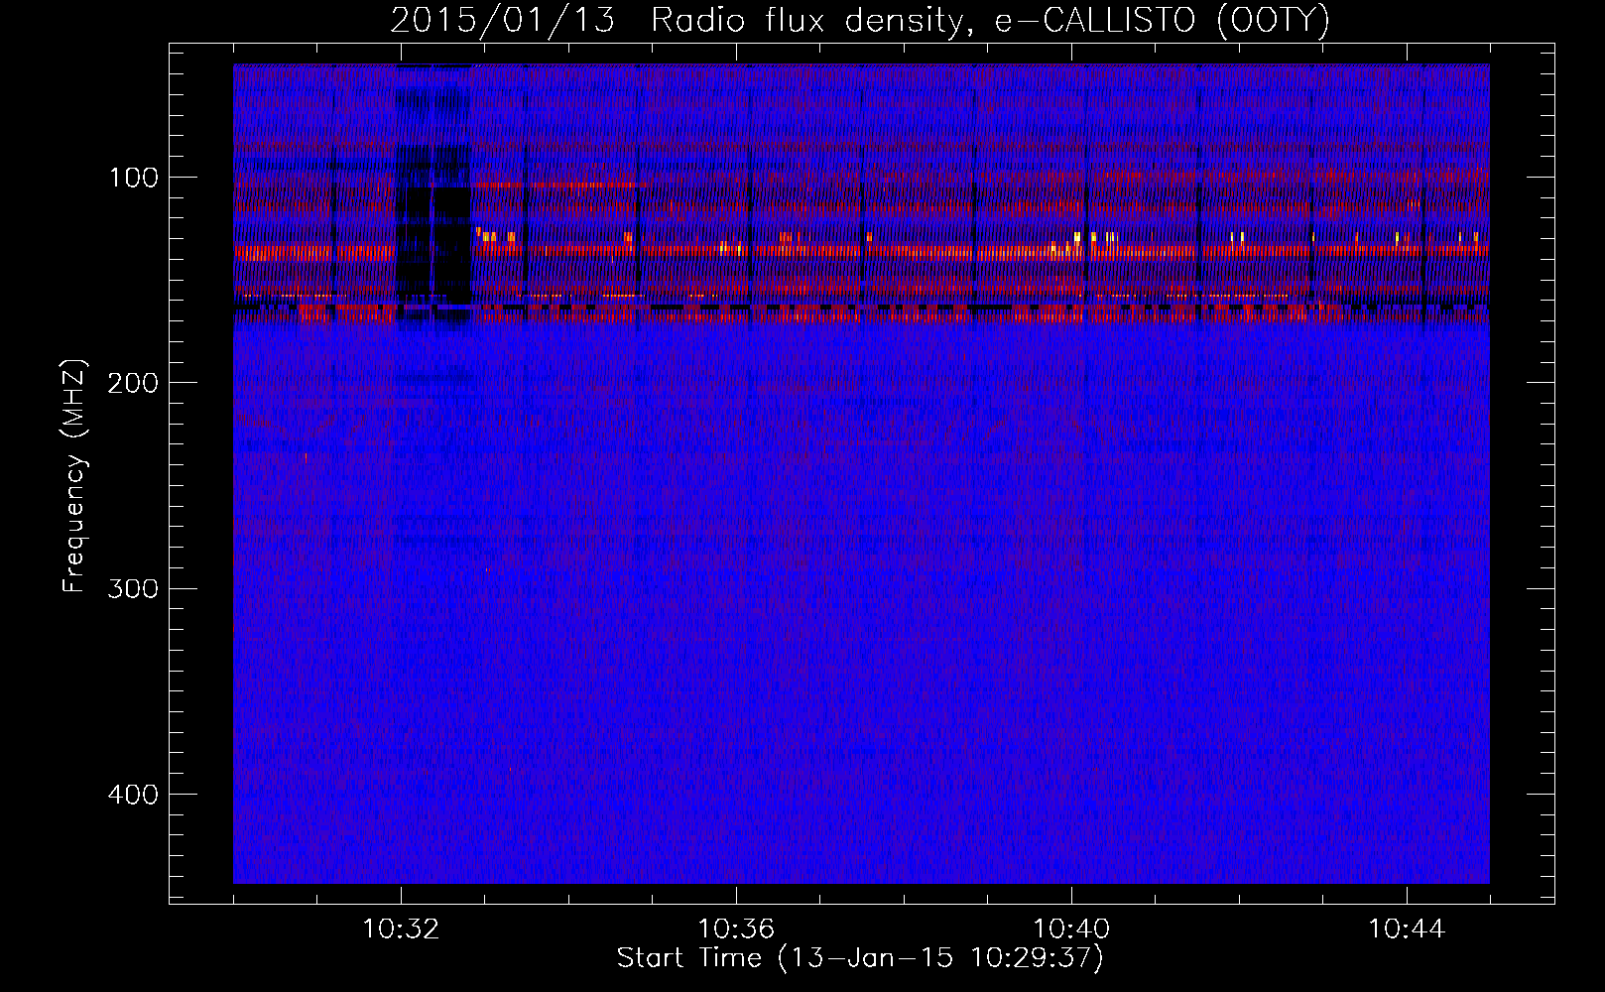Click the 300 frequency tick label
The width and height of the screenshot is (1605, 992).
click(133, 588)
